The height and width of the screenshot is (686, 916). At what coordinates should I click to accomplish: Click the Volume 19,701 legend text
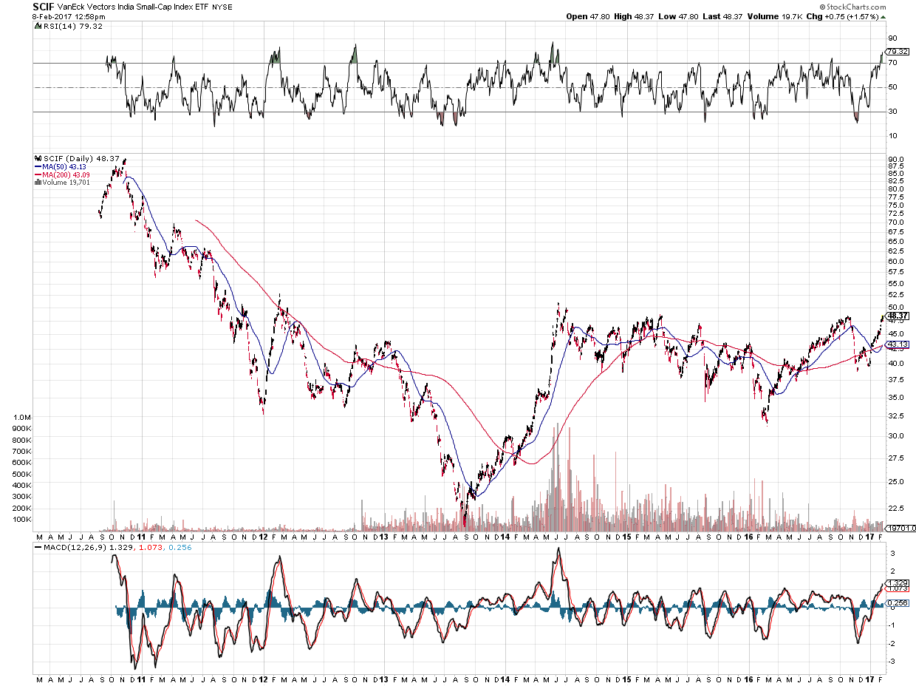pos(66,182)
